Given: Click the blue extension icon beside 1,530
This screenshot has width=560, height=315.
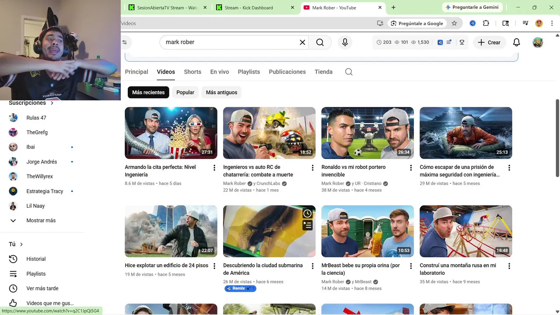Looking at the screenshot, I should (x=440, y=42).
